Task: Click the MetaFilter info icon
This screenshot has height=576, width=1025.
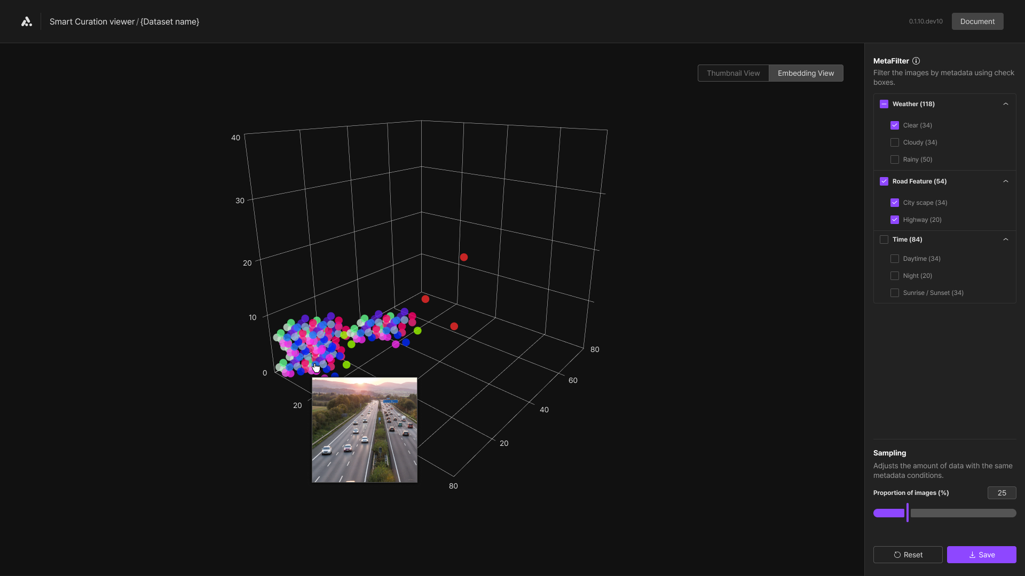Action: click(x=916, y=61)
